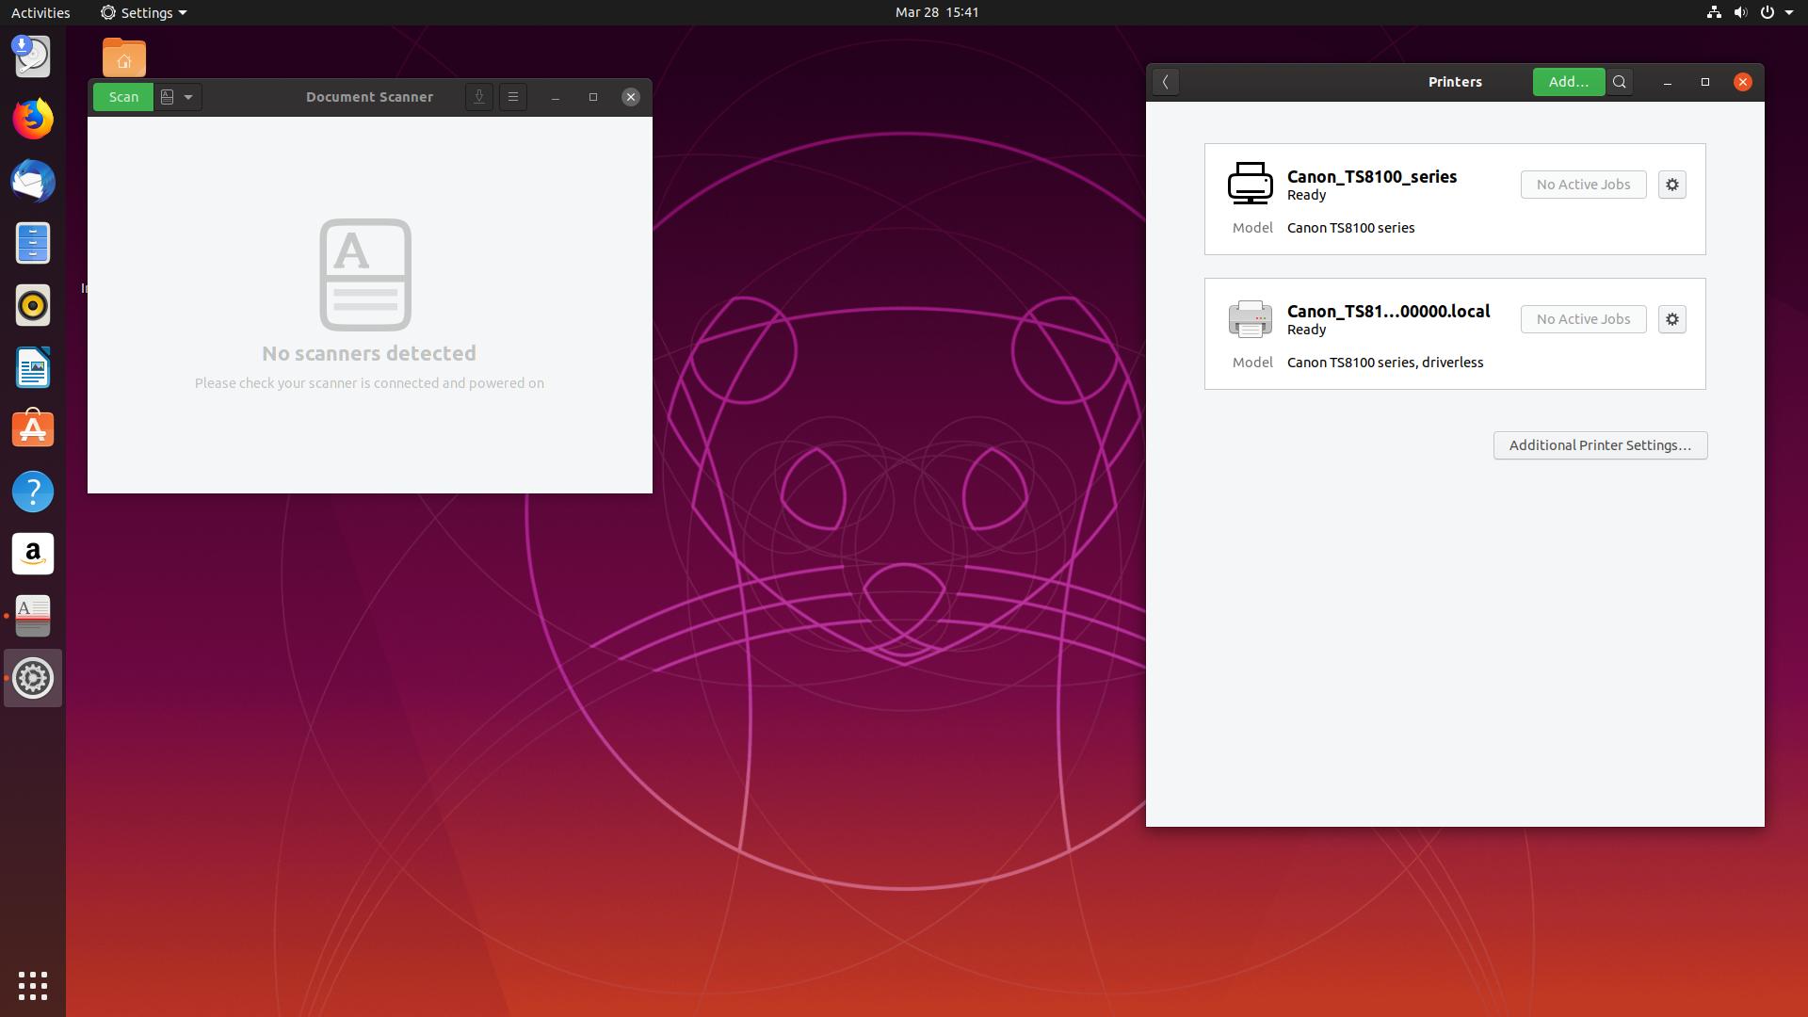Open settings for Canon_TS81...00000.local printer
Screen dimensions: 1808x1017
(x=1671, y=318)
